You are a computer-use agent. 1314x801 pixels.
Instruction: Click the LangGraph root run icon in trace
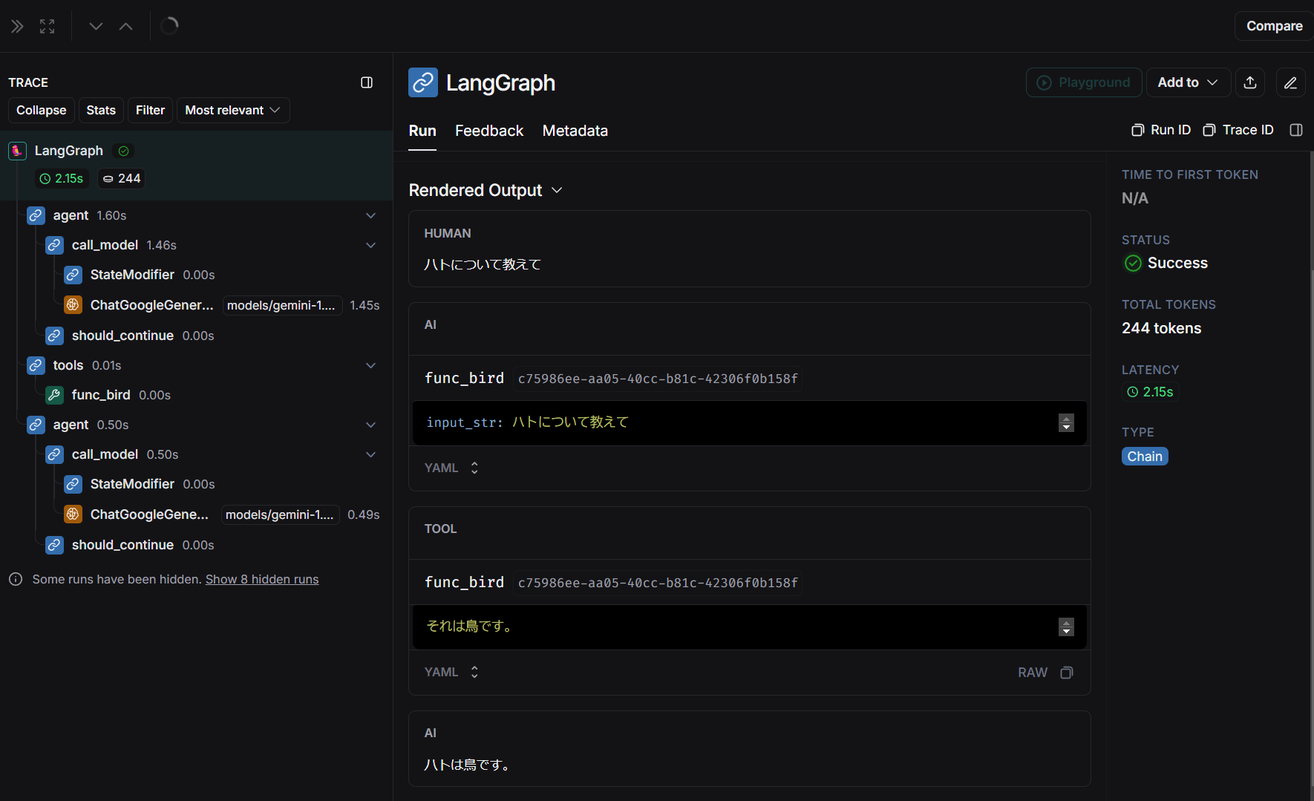coord(18,151)
